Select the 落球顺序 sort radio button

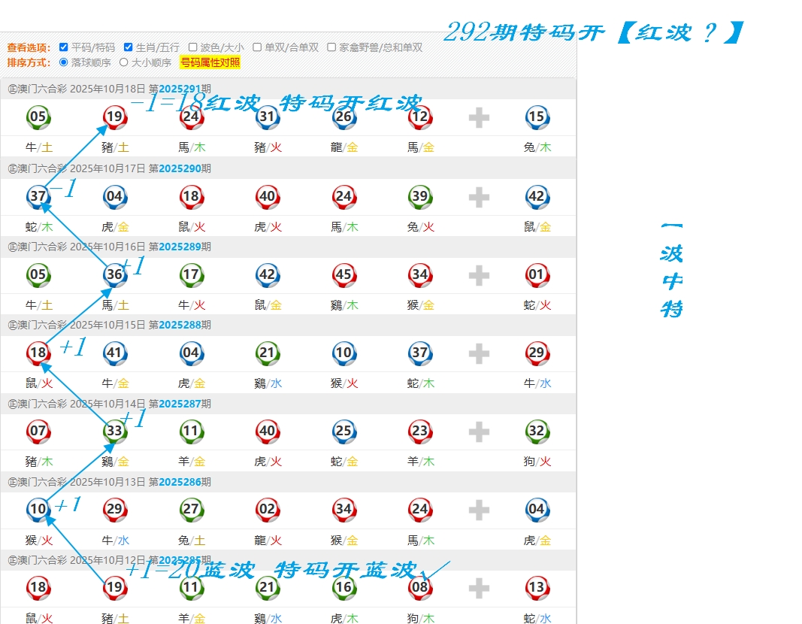coord(64,62)
